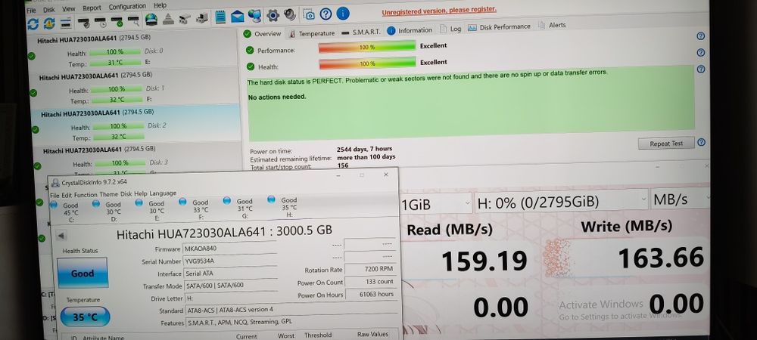
Task: Click the Health 100 % bar in Overview
Action: click(x=367, y=63)
